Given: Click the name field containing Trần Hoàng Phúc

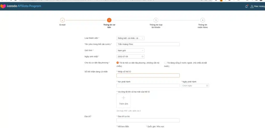Looking at the screenshot, I should click(148, 44).
